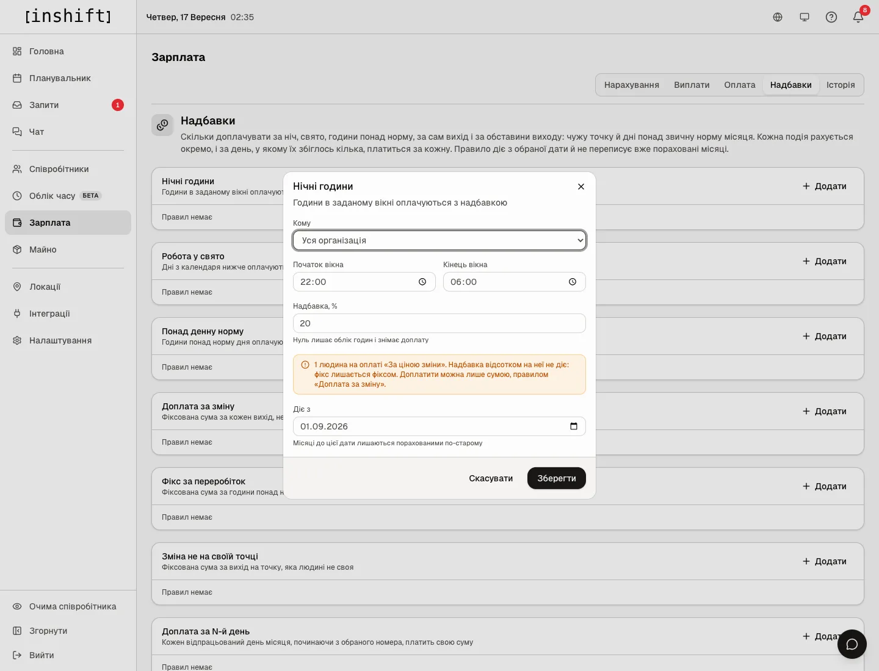The image size is (879, 671).
Task: Close the Нічні години dialog
Action: pyautogui.click(x=581, y=187)
